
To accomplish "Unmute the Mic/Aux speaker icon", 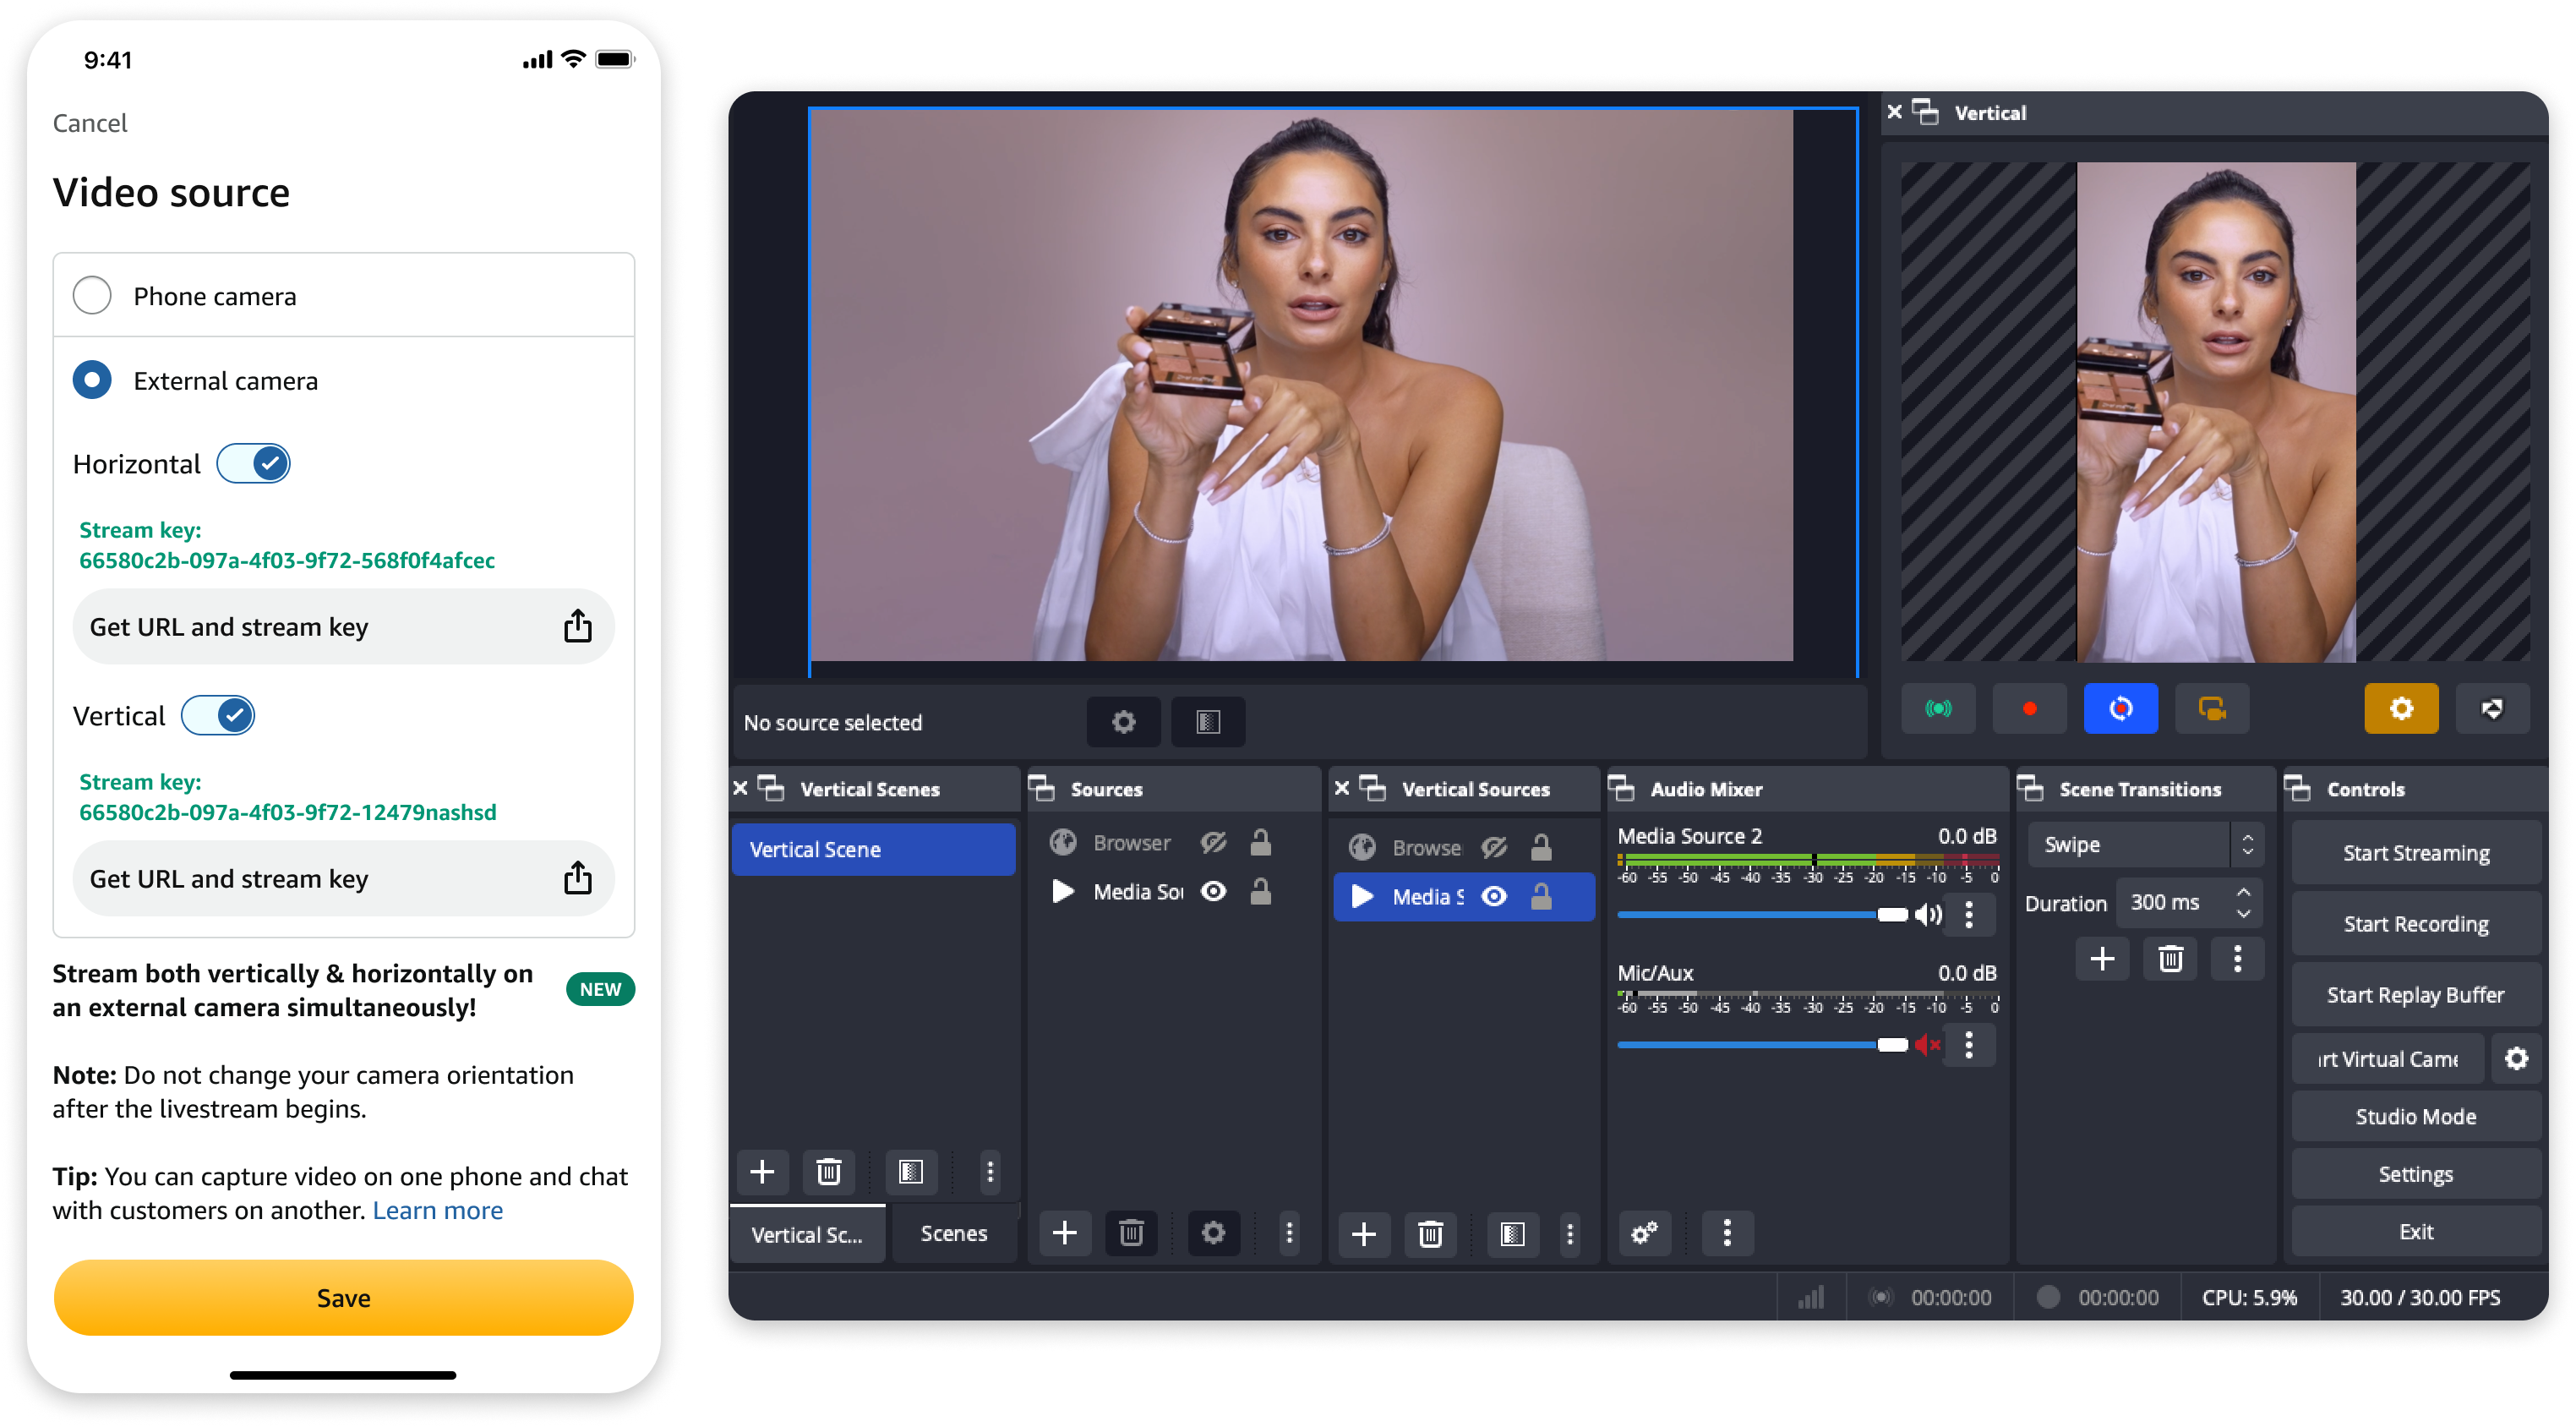I will 1927,1044.
